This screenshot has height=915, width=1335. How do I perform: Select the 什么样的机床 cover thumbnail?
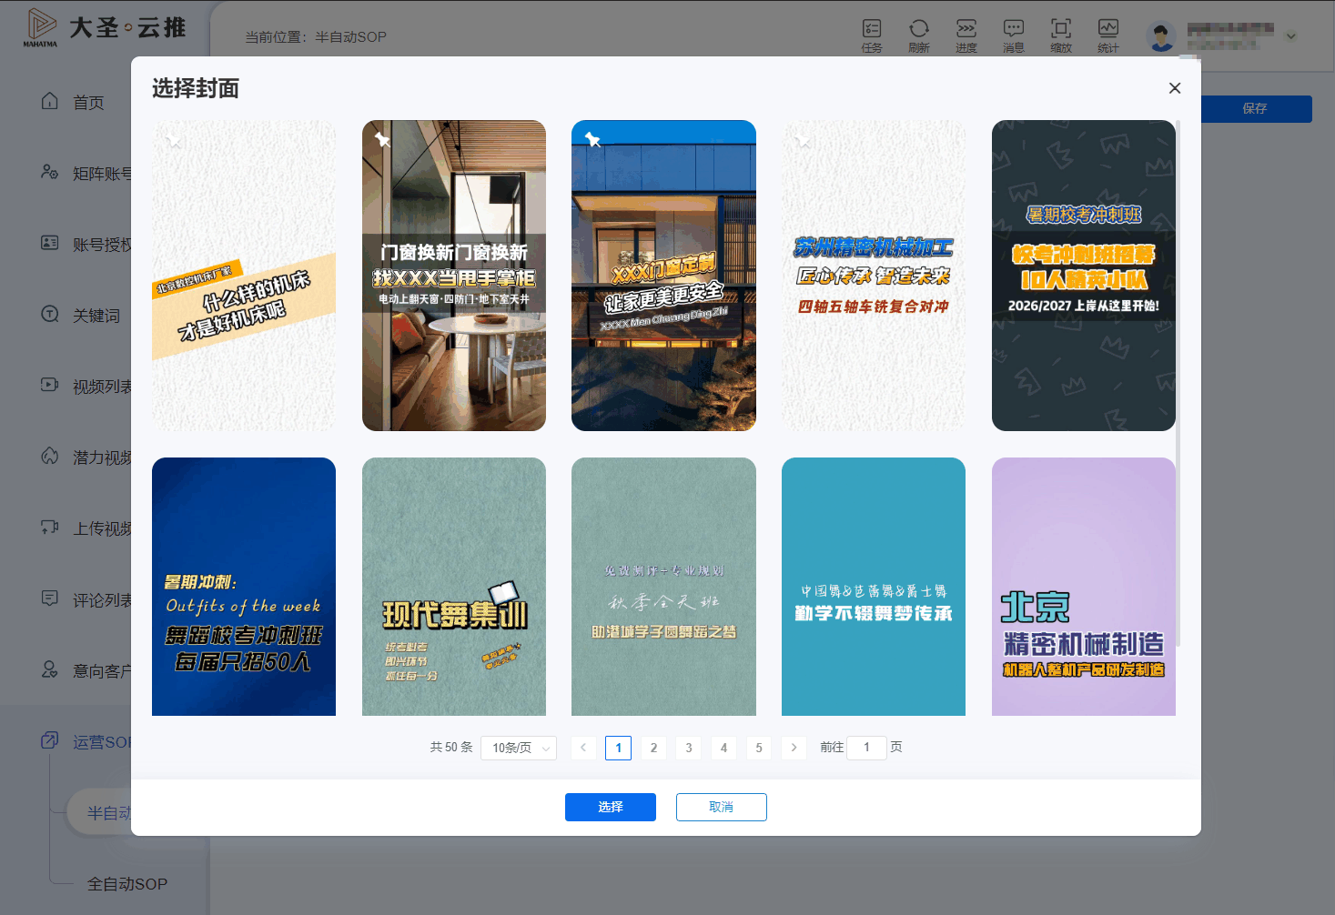pos(244,276)
